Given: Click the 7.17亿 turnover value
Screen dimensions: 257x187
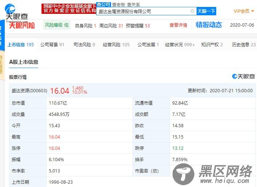Looking at the screenshot, I should point(179,114).
